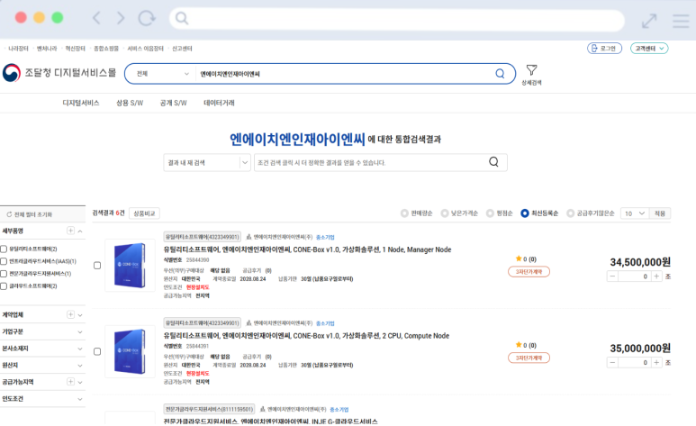Decrease quantity for the 35,000,000원 item
This screenshot has width=696, height=426.
(x=612, y=362)
